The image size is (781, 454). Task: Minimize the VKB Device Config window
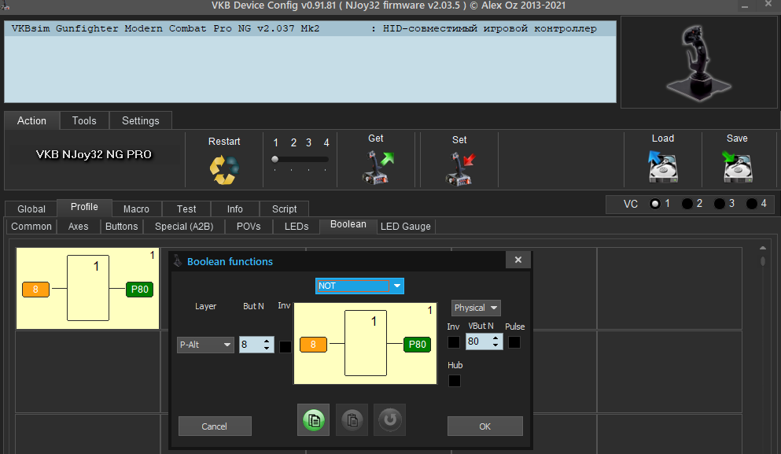[x=745, y=6]
